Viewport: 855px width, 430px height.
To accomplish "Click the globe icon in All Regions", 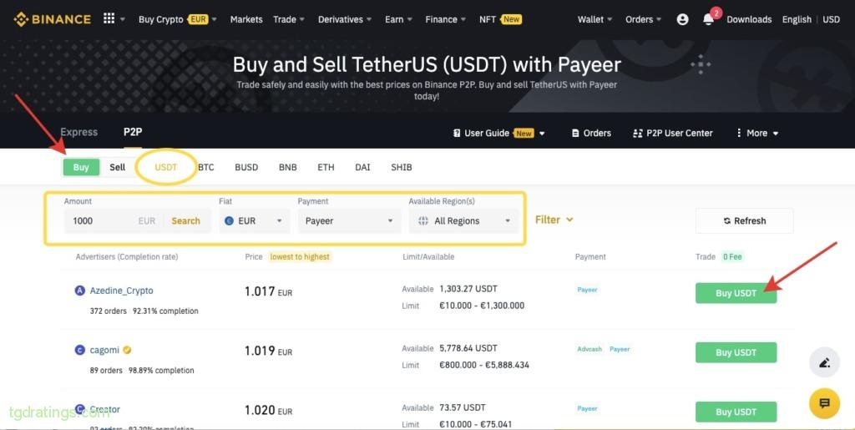I will tap(423, 220).
